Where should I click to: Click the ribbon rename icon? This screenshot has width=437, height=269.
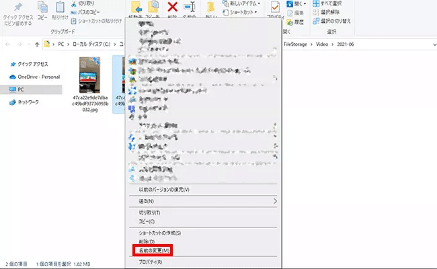[189, 7]
